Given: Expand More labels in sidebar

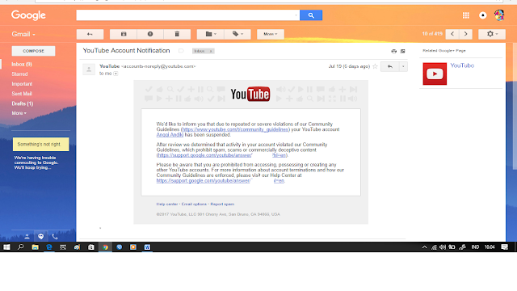Looking at the screenshot, I should click(x=19, y=113).
